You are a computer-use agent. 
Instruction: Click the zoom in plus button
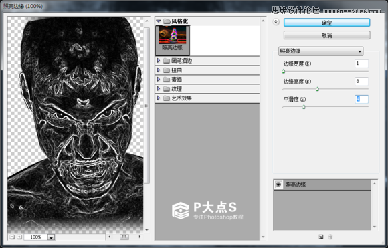(x=19, y=237)
